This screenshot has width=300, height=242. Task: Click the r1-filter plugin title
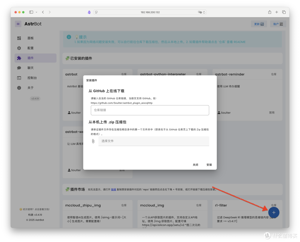click(221, 205)
